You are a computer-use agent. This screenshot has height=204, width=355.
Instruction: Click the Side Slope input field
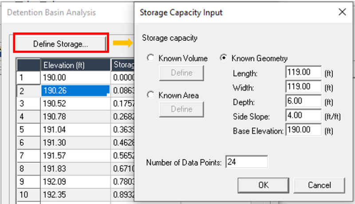click(304, 115)
